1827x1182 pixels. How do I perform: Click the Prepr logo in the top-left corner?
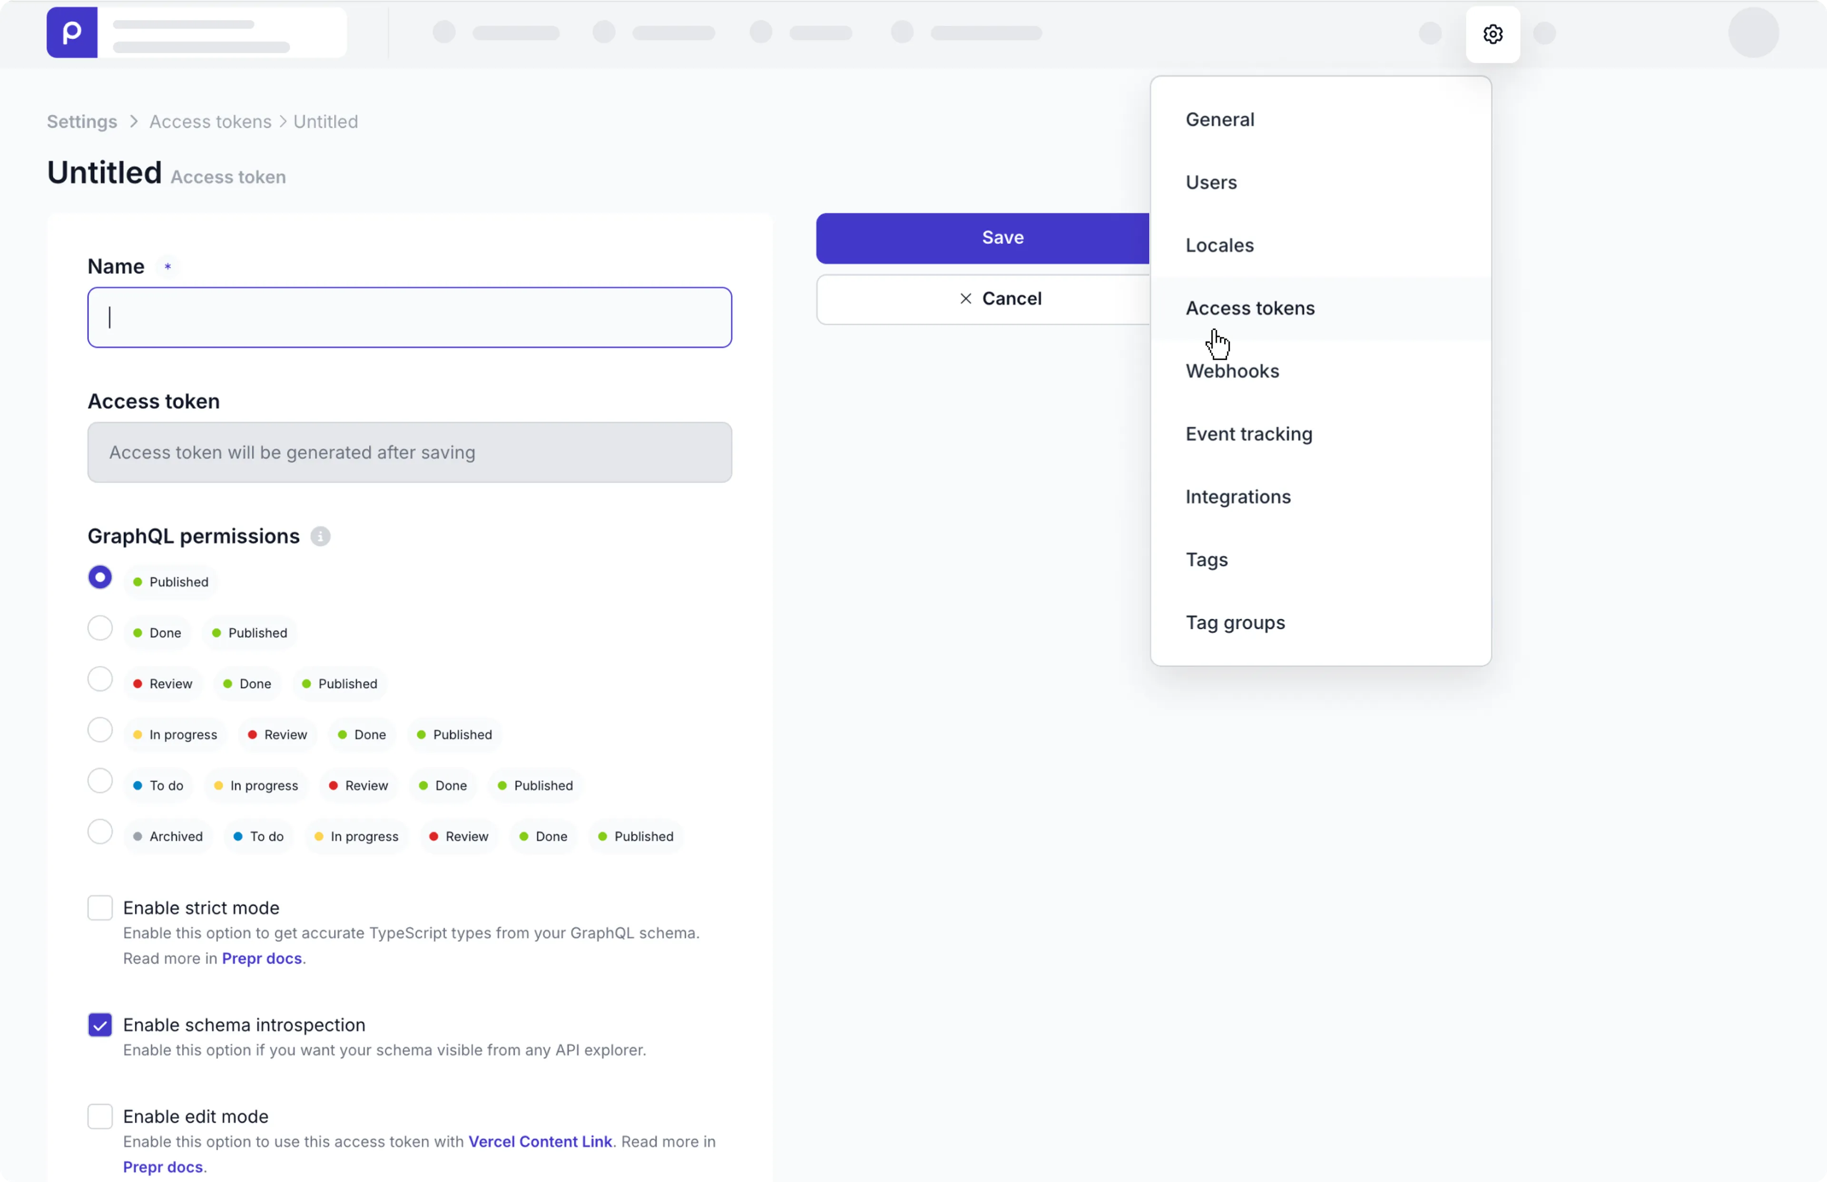(x=71, y=32)
